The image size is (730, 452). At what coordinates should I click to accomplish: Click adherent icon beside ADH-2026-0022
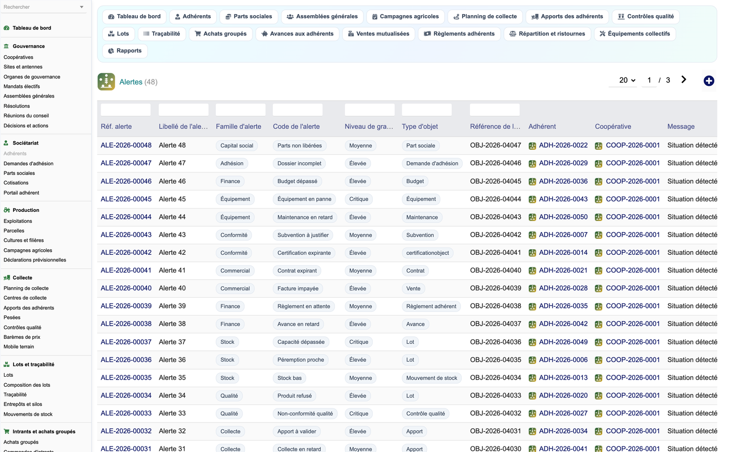coord(532,146)
